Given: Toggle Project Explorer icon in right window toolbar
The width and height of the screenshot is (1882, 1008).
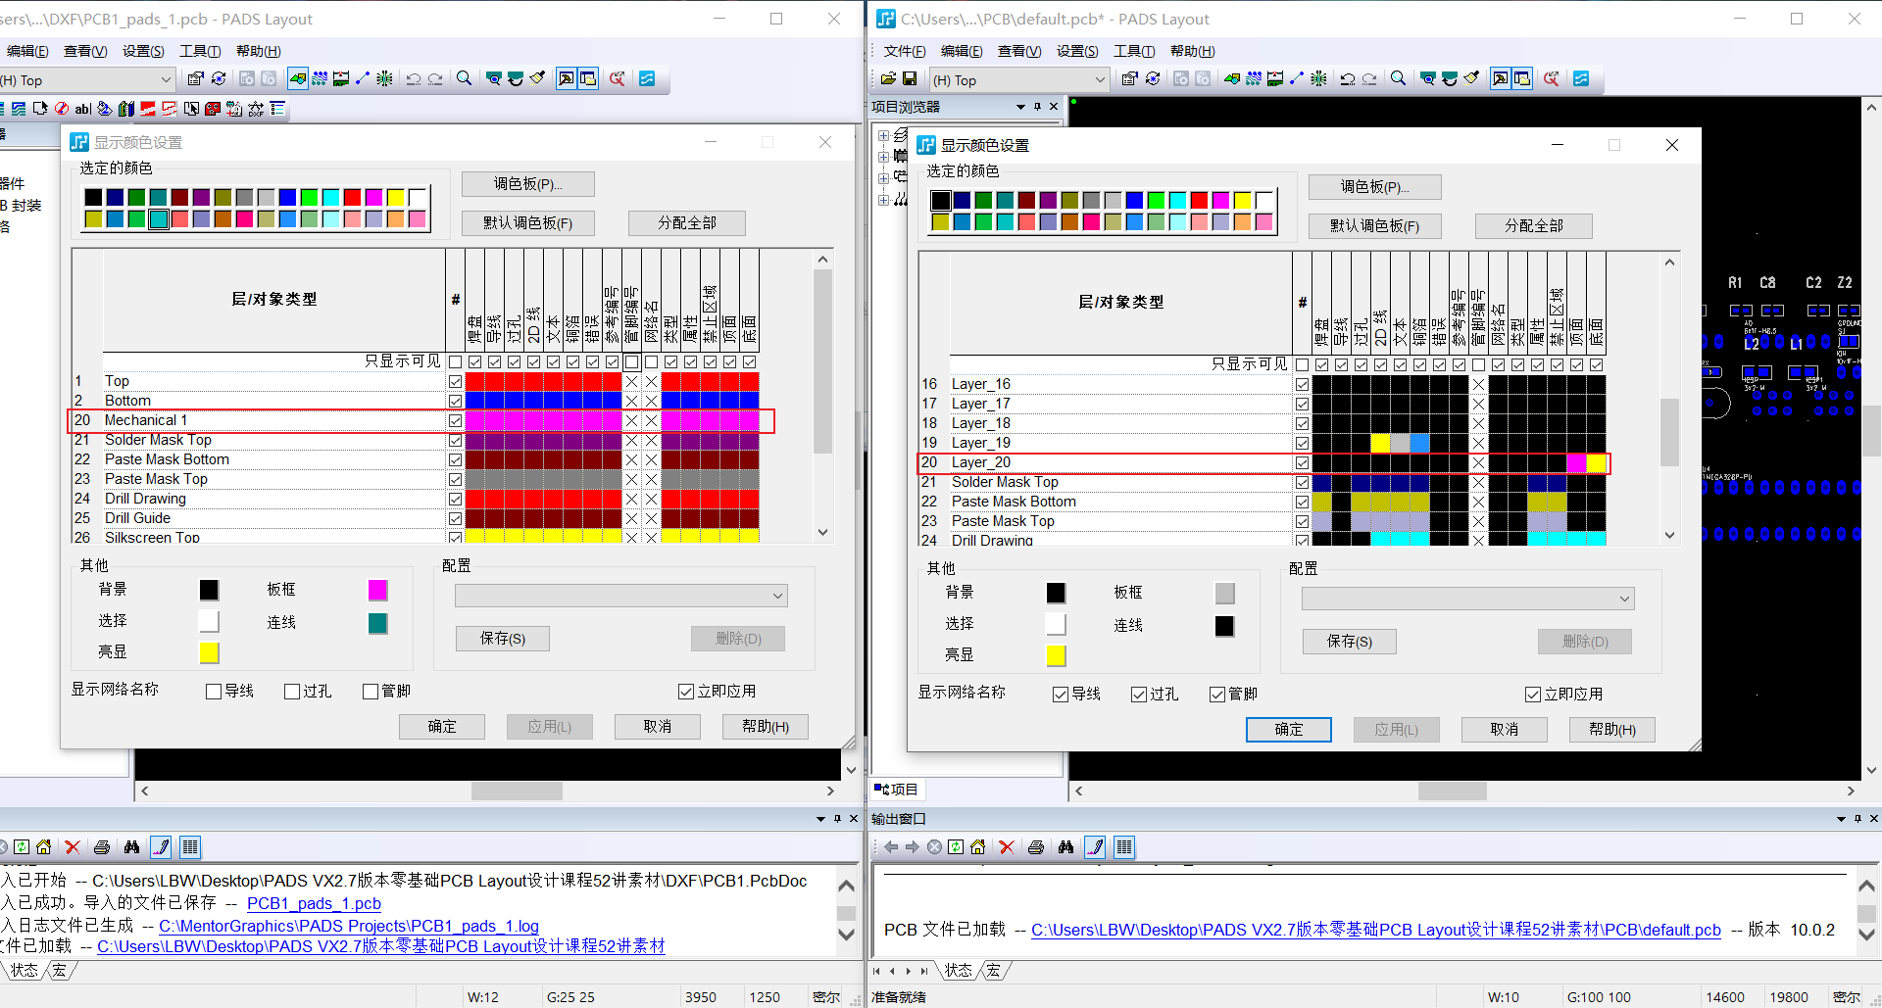Looking at the screenshot, I should (1522, 79).
